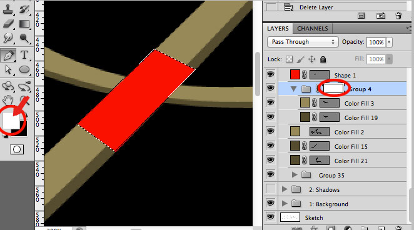
Task: Select the Type tool
Action: coord(24,55)
